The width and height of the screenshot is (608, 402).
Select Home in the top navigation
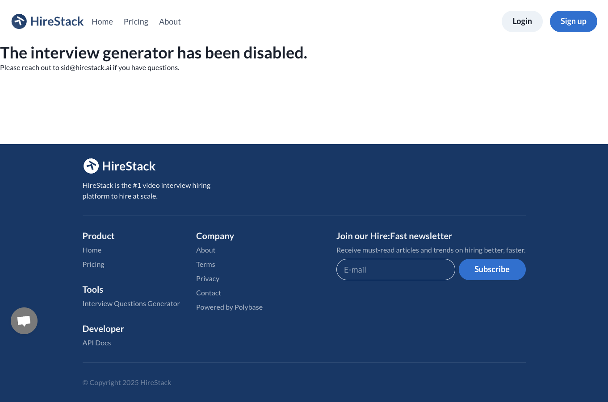click(102, 21)
